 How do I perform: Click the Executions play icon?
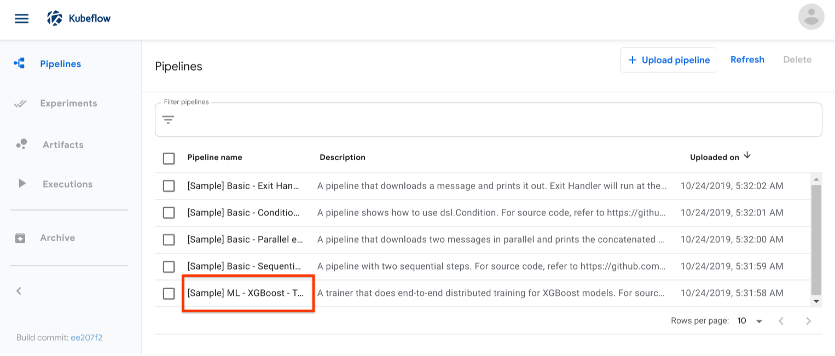coord(22,184)
